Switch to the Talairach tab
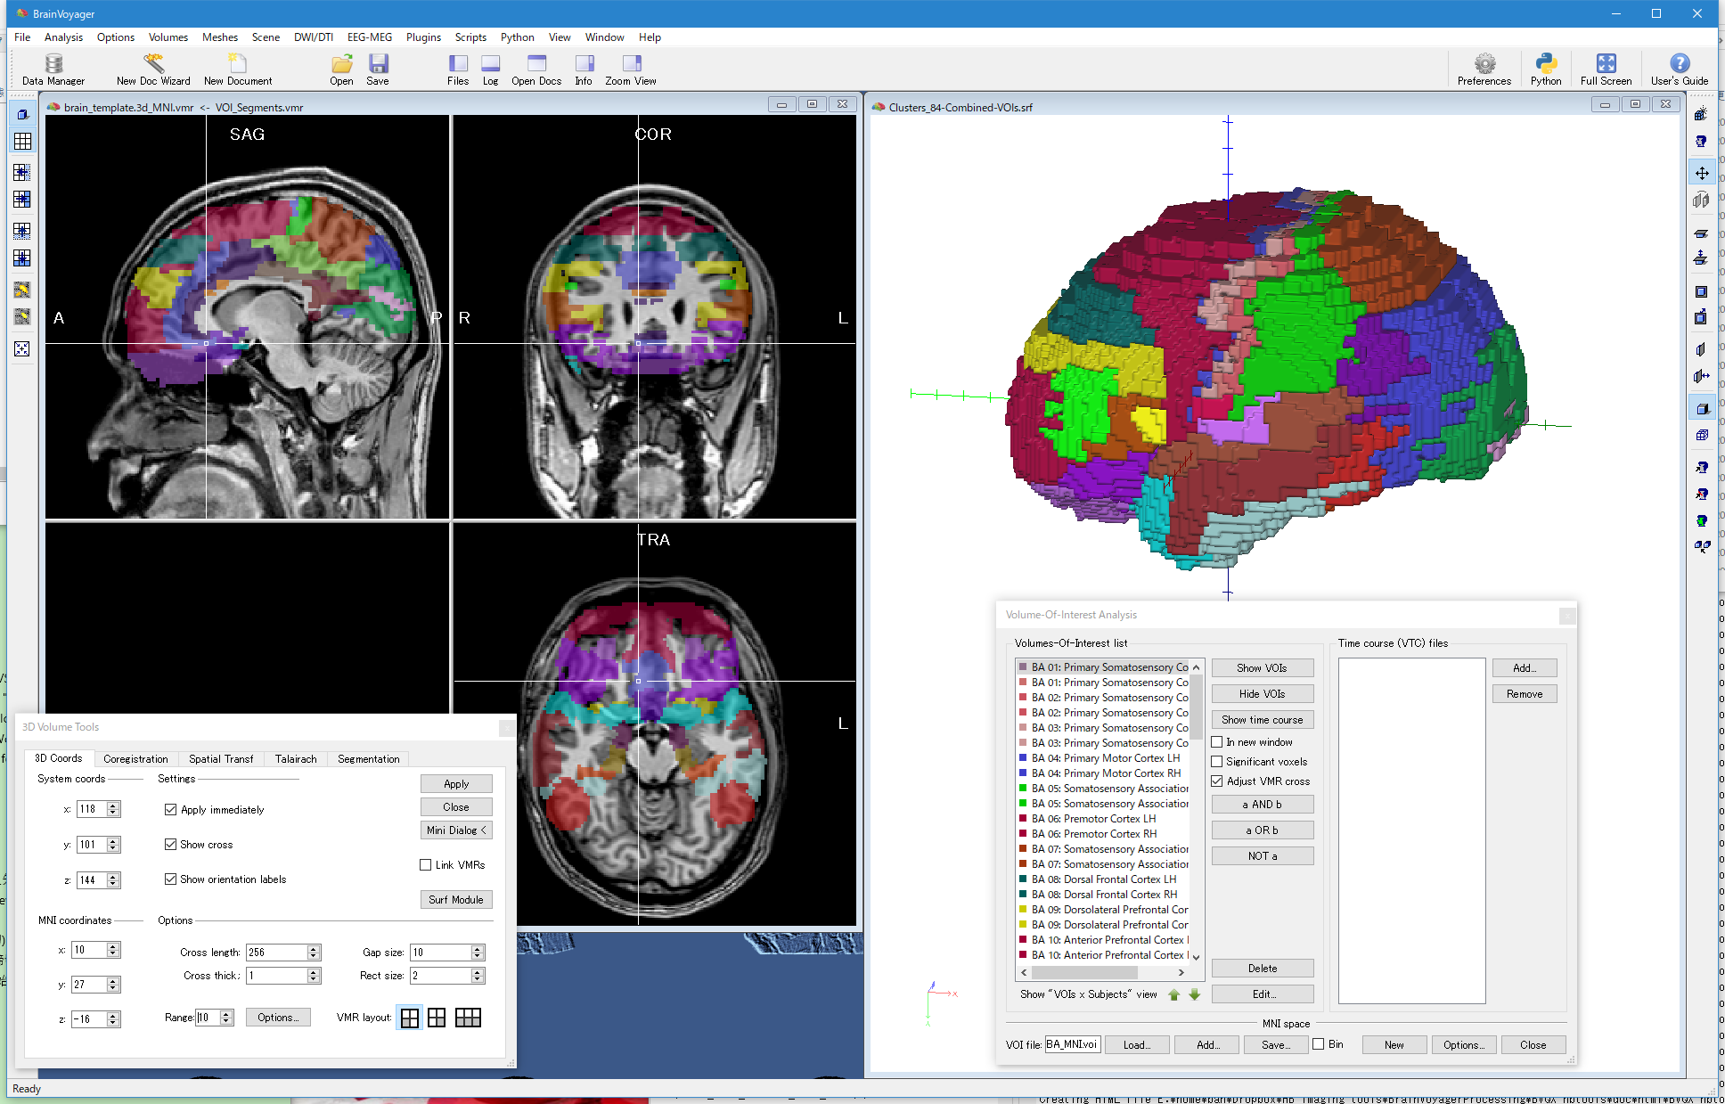1725x1104 pixels. tap(296, 759)
